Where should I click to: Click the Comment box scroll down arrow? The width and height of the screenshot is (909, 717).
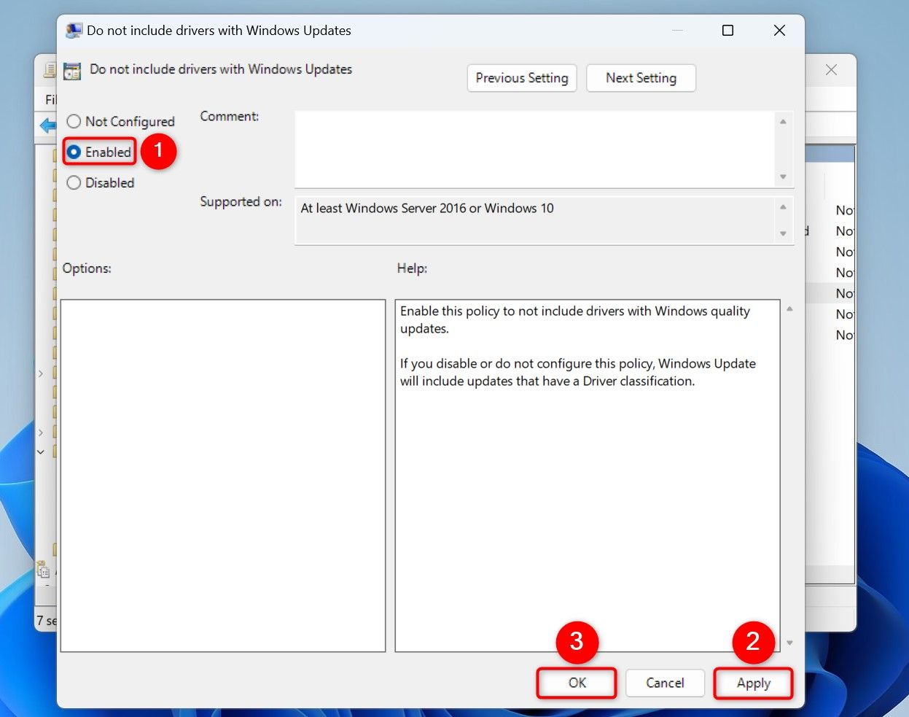point(783,177)
